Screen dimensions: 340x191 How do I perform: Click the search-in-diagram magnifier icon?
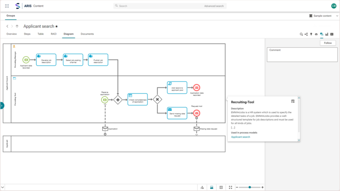(x=301, y=34)
